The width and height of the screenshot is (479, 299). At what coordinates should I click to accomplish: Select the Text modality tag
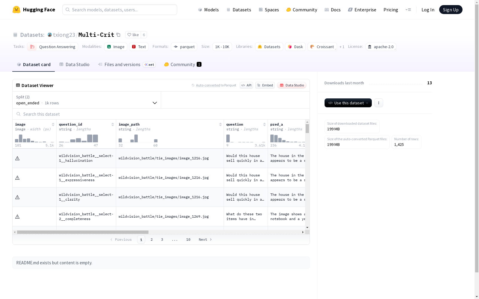coord(139,47)
